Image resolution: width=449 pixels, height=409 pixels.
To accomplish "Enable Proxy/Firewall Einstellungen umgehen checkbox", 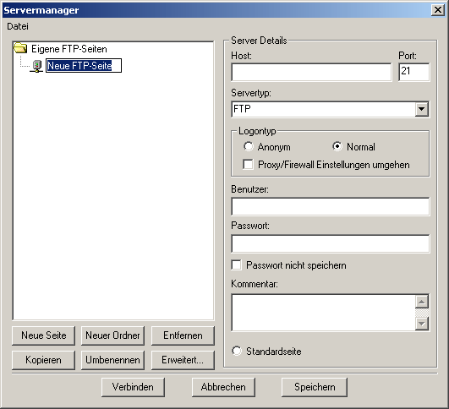I will [x=248, y=165].
